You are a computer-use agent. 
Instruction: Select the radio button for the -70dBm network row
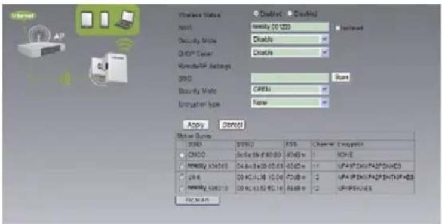point(182,178)
